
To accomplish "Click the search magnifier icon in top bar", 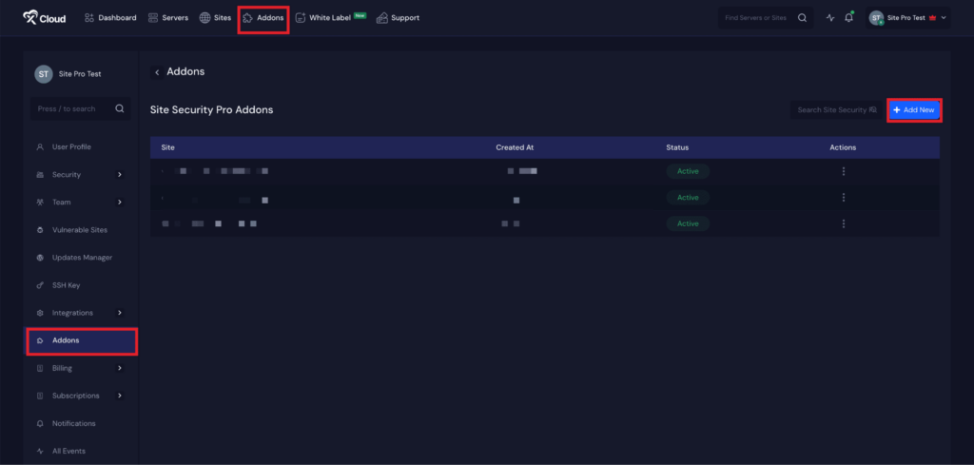I will (802, 18).
